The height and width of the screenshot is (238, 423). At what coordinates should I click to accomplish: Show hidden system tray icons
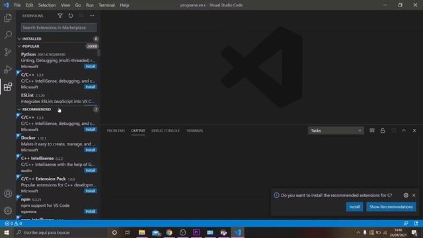pyautogui.click(x=358, y=232)
